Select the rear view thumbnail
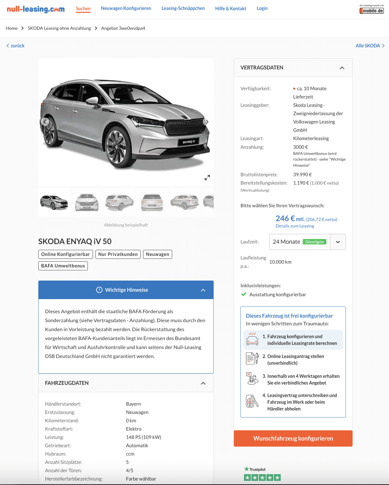This screenshot has width=389, height=485. 152,202
